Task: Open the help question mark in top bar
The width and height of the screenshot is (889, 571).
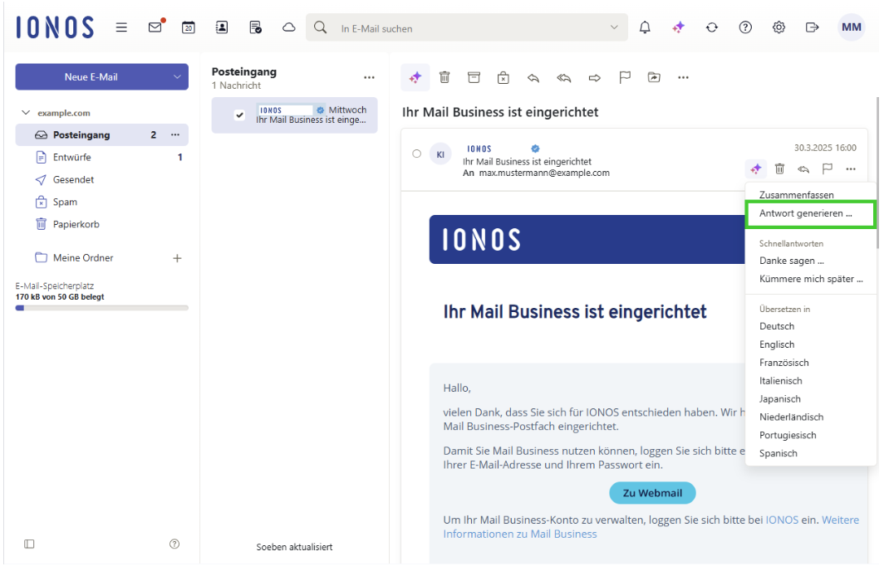Action: pyautogui.click(x=745, y=27)
